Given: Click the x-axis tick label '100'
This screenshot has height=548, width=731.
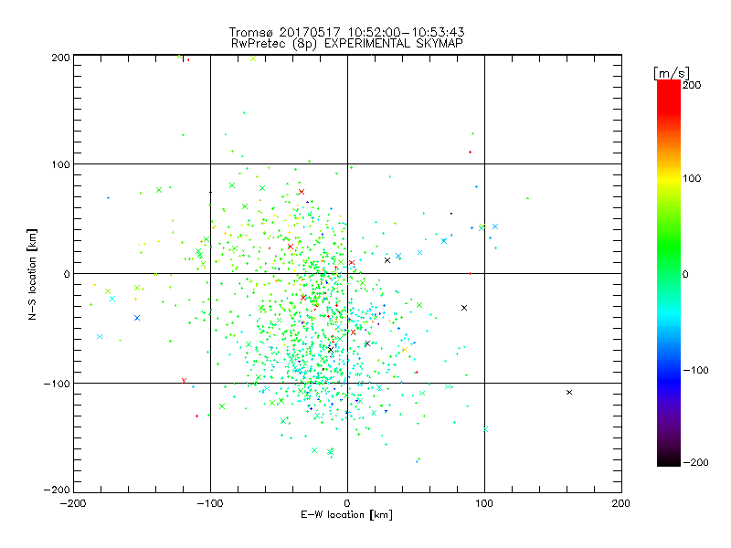Looking at the screenshot, I should (x=484, y=503).
